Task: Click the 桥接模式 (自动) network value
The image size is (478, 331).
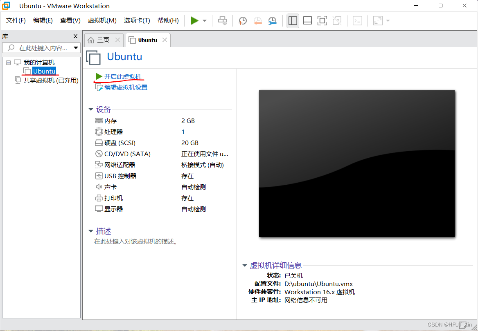Action: tap(203, 165)
